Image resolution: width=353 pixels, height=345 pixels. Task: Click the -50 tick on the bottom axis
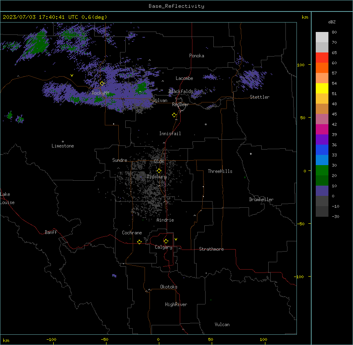point(104,340)
